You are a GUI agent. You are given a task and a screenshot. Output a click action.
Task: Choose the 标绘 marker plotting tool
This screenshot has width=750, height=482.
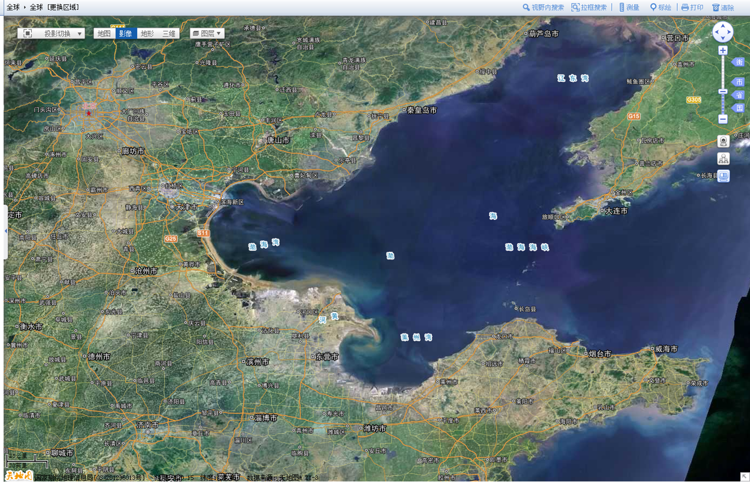point(660,8)
